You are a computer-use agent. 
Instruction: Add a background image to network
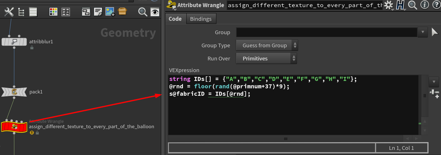[x=110, y=12]
